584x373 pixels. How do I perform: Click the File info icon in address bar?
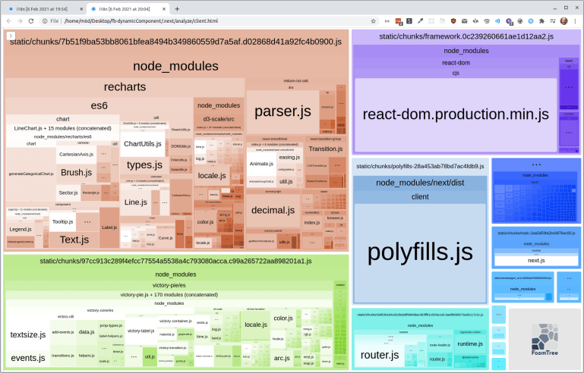45,21
